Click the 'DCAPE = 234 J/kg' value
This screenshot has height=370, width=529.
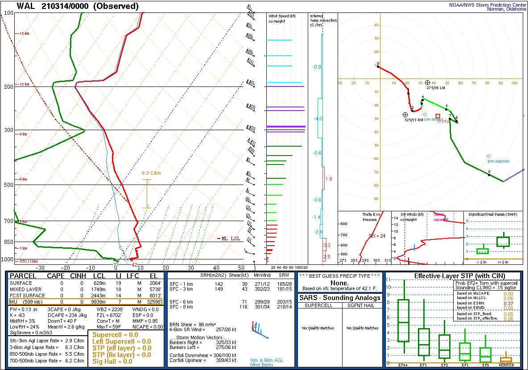(x=67, y=315)
